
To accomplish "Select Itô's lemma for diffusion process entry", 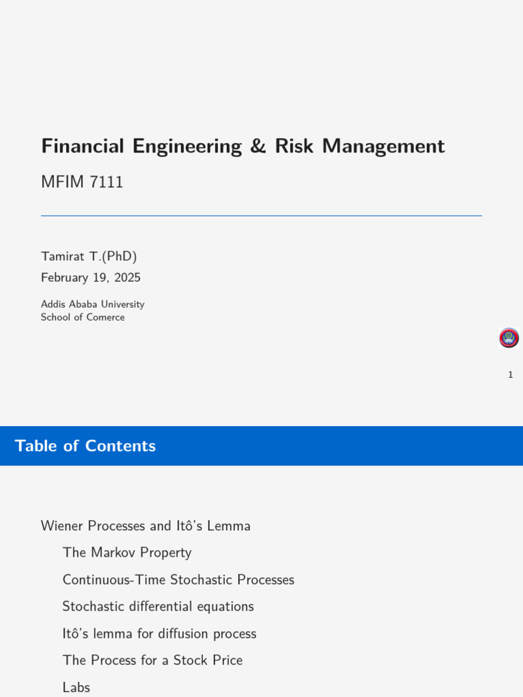I will (x=159, y=634).
